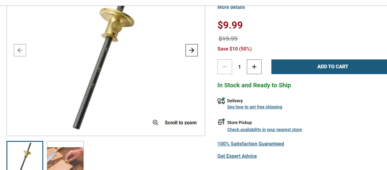Click the $9.99 sale price
387x170 pixels.
tap(230, 25)
